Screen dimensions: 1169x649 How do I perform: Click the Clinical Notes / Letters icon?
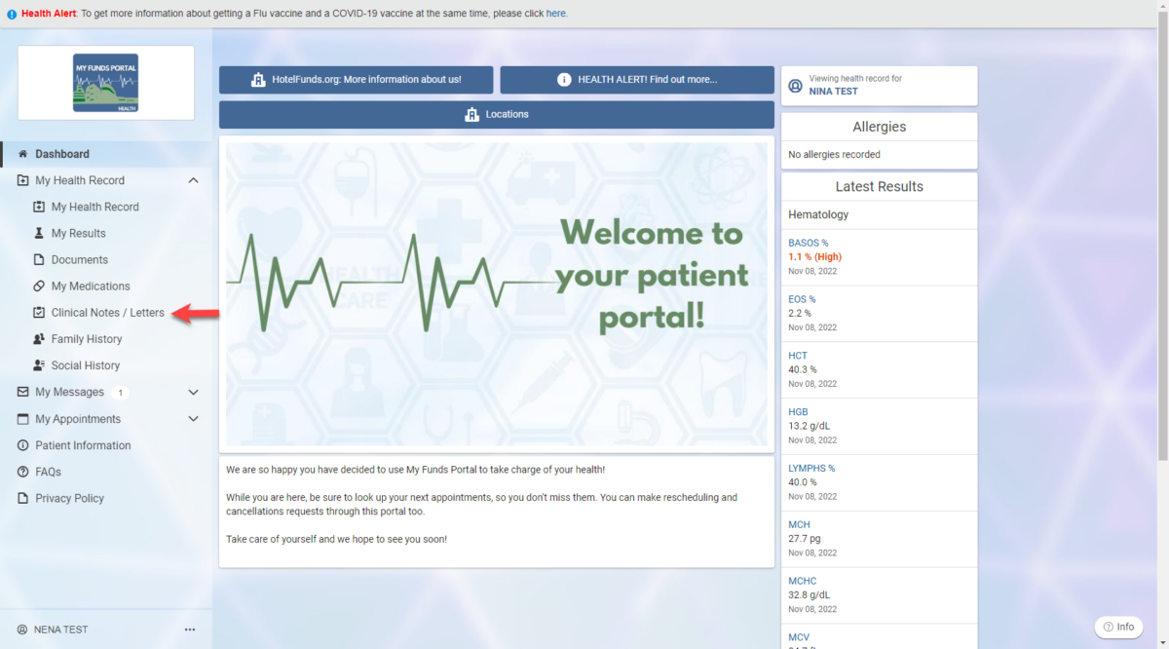click(x=39, y=313)
